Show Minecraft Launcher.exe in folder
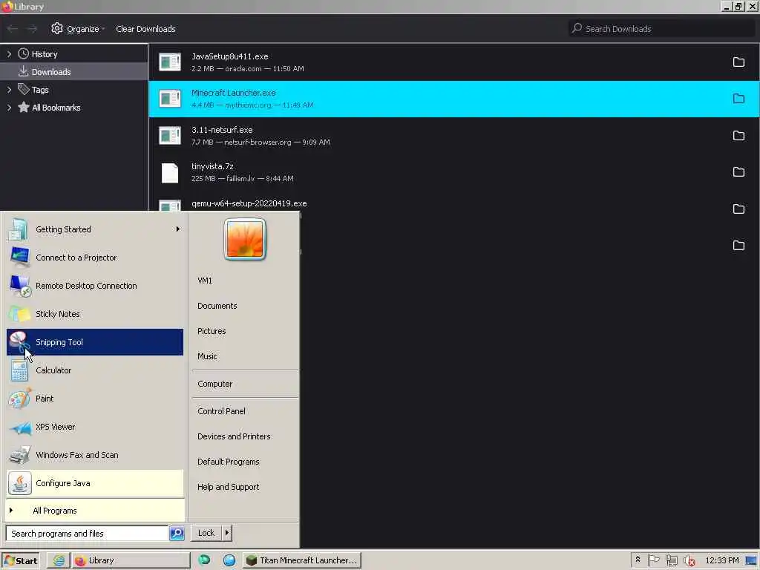Screen dimensions: 760x570 click(738, 99)
